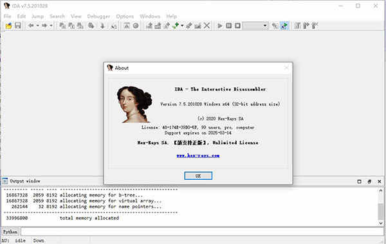The height and width of the screenshot is (244, 386).
Task: Click the About dialog title icon
Action: (110, 67)
